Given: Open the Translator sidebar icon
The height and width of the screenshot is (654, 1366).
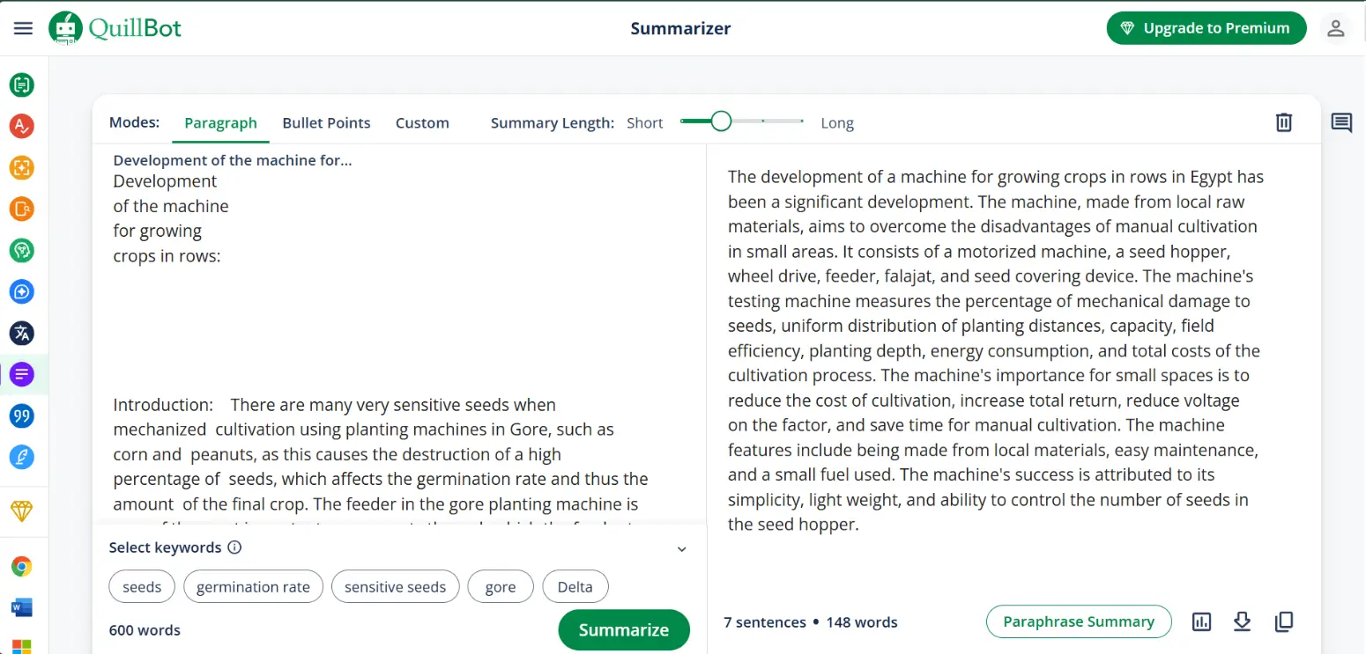Looking at the screenshot, I should pyautogui.click(x=22, y=333).
